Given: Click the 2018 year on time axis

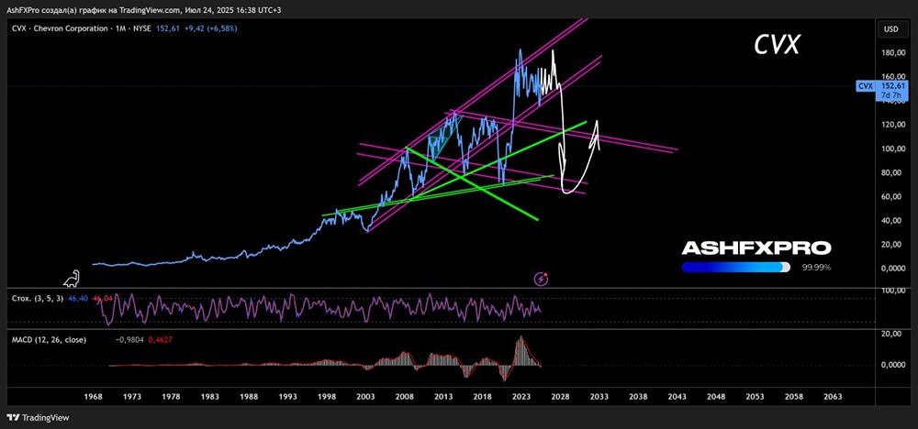Looking at the screenshot, I should pos(483,396).
